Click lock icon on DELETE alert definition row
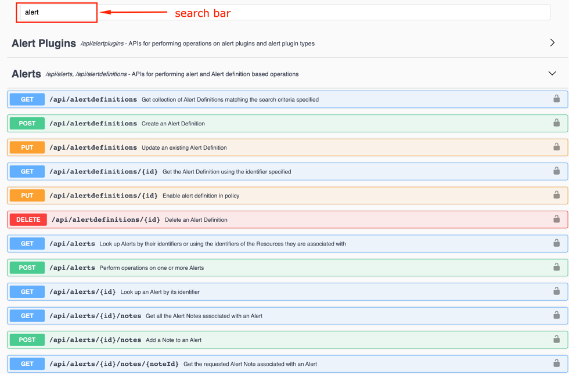This screenshot has height=375, width=569. (556, 219)
